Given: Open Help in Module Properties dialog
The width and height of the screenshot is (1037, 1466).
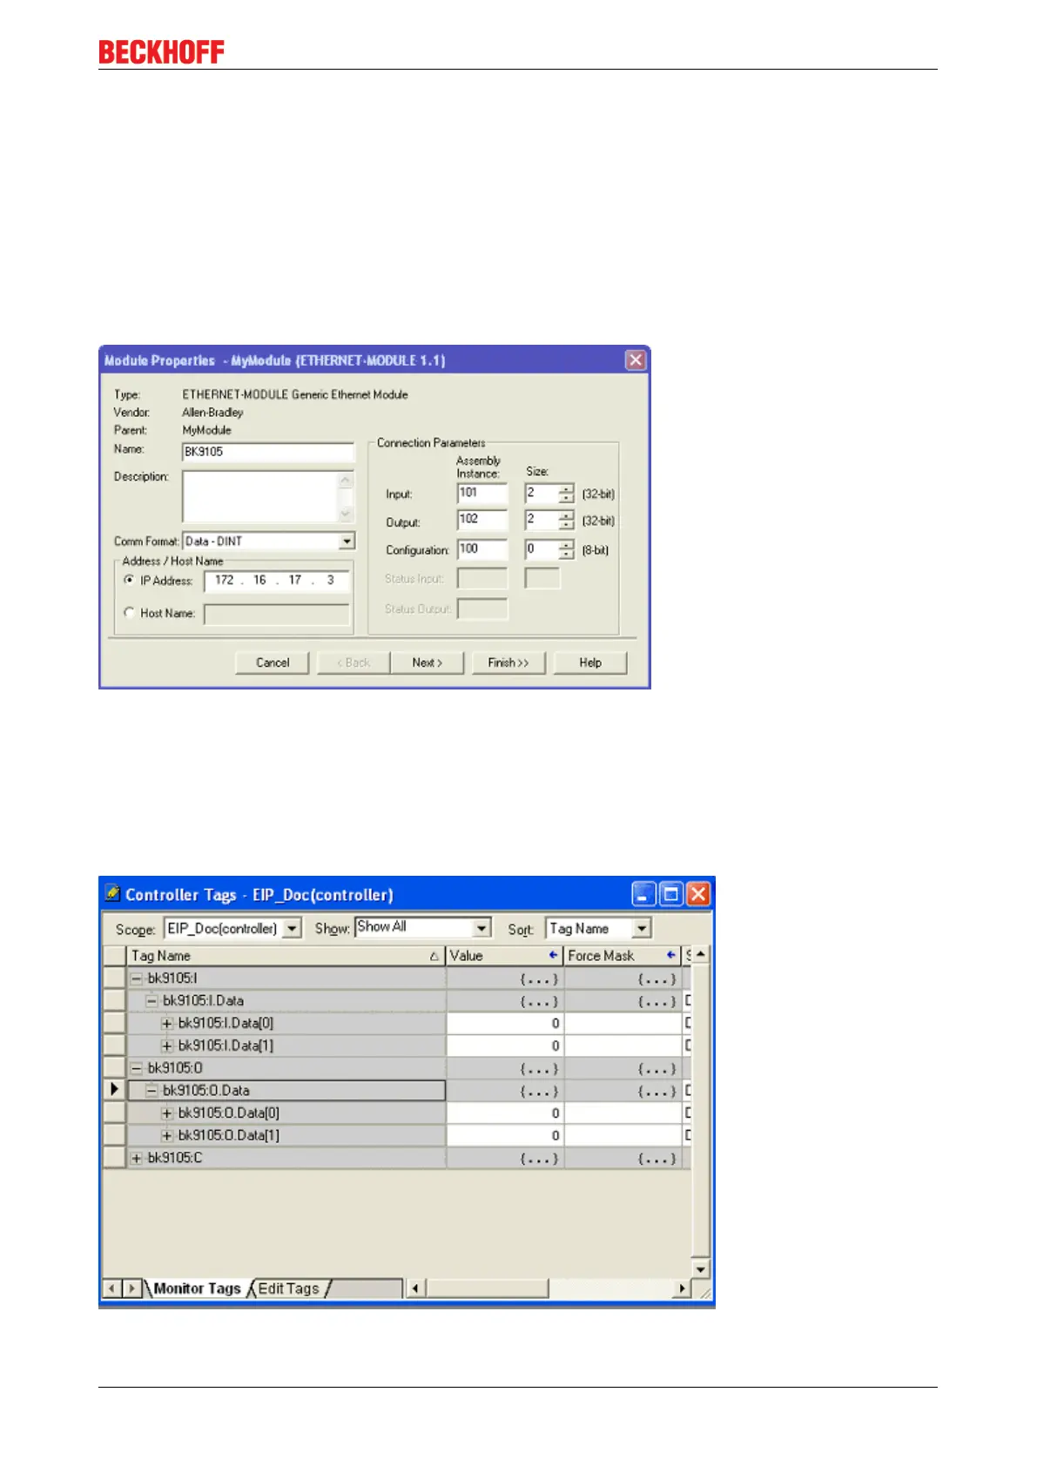Looking at the screenshot, I should [x=590, y=662].
